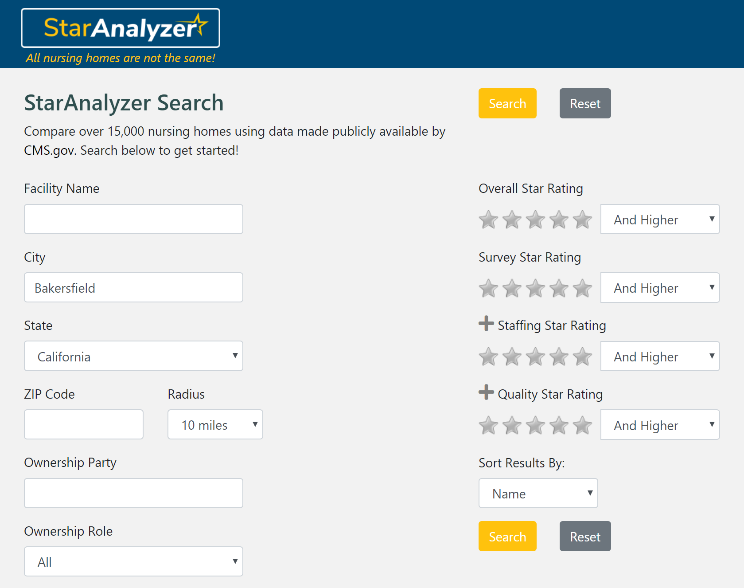Set Overall Star Rating to two stars
Image resolution: width=744 pixels, height=588 pixels.
click(512, 220)
